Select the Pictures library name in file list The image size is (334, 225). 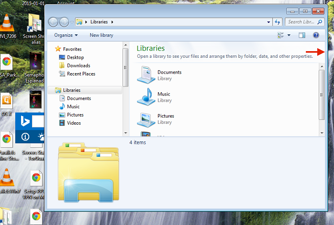point(166,116)
